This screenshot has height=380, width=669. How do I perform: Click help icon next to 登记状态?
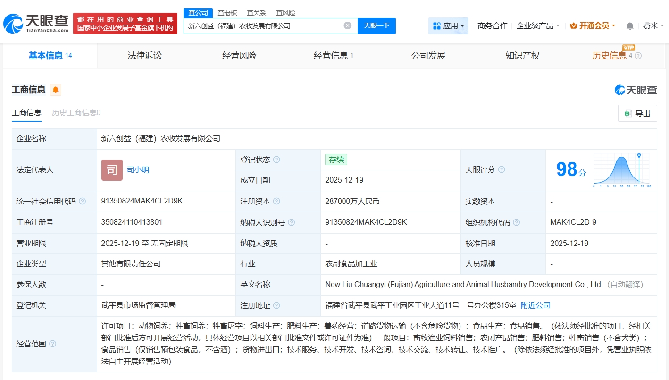coord(277,160)
